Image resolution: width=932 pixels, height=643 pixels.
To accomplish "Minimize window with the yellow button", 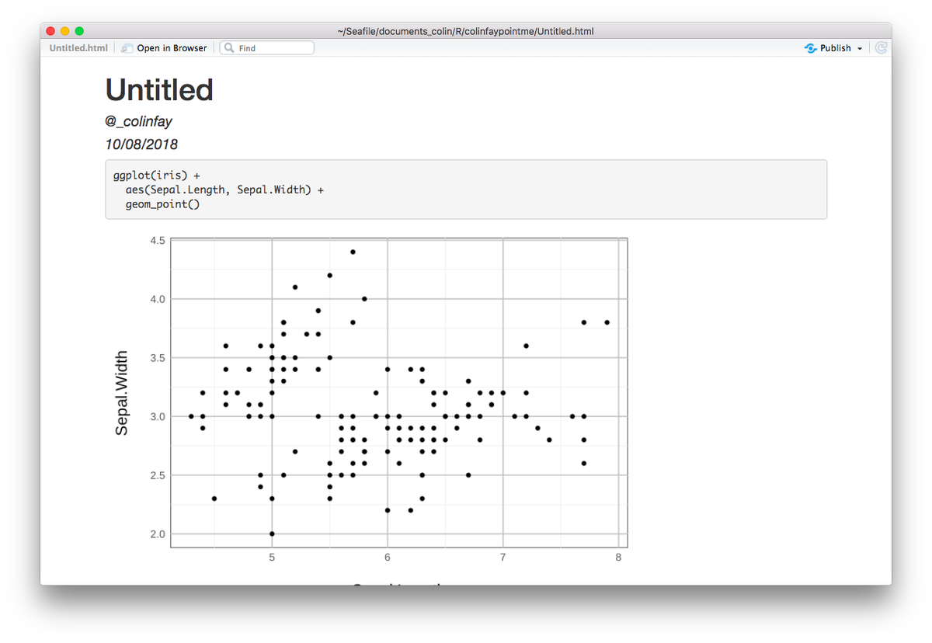I will click(x=65, y=31).
